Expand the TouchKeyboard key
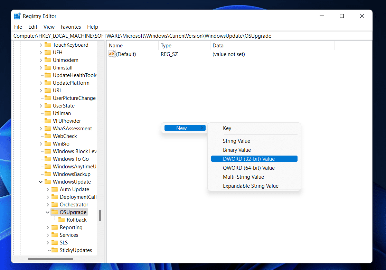Screen dimensions: 386x270 (41, 45)
